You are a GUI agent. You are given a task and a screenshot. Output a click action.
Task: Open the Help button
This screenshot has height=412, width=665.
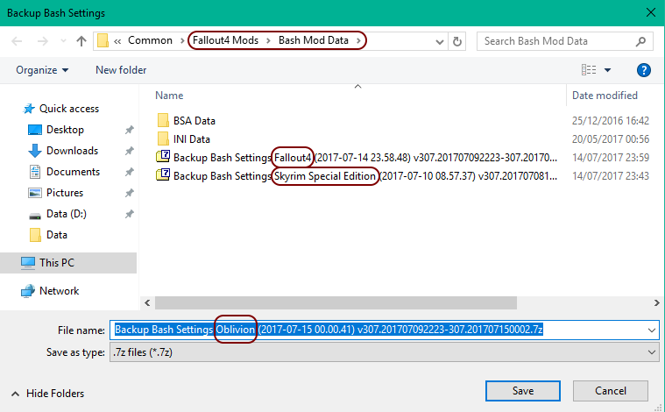(643, 70)
